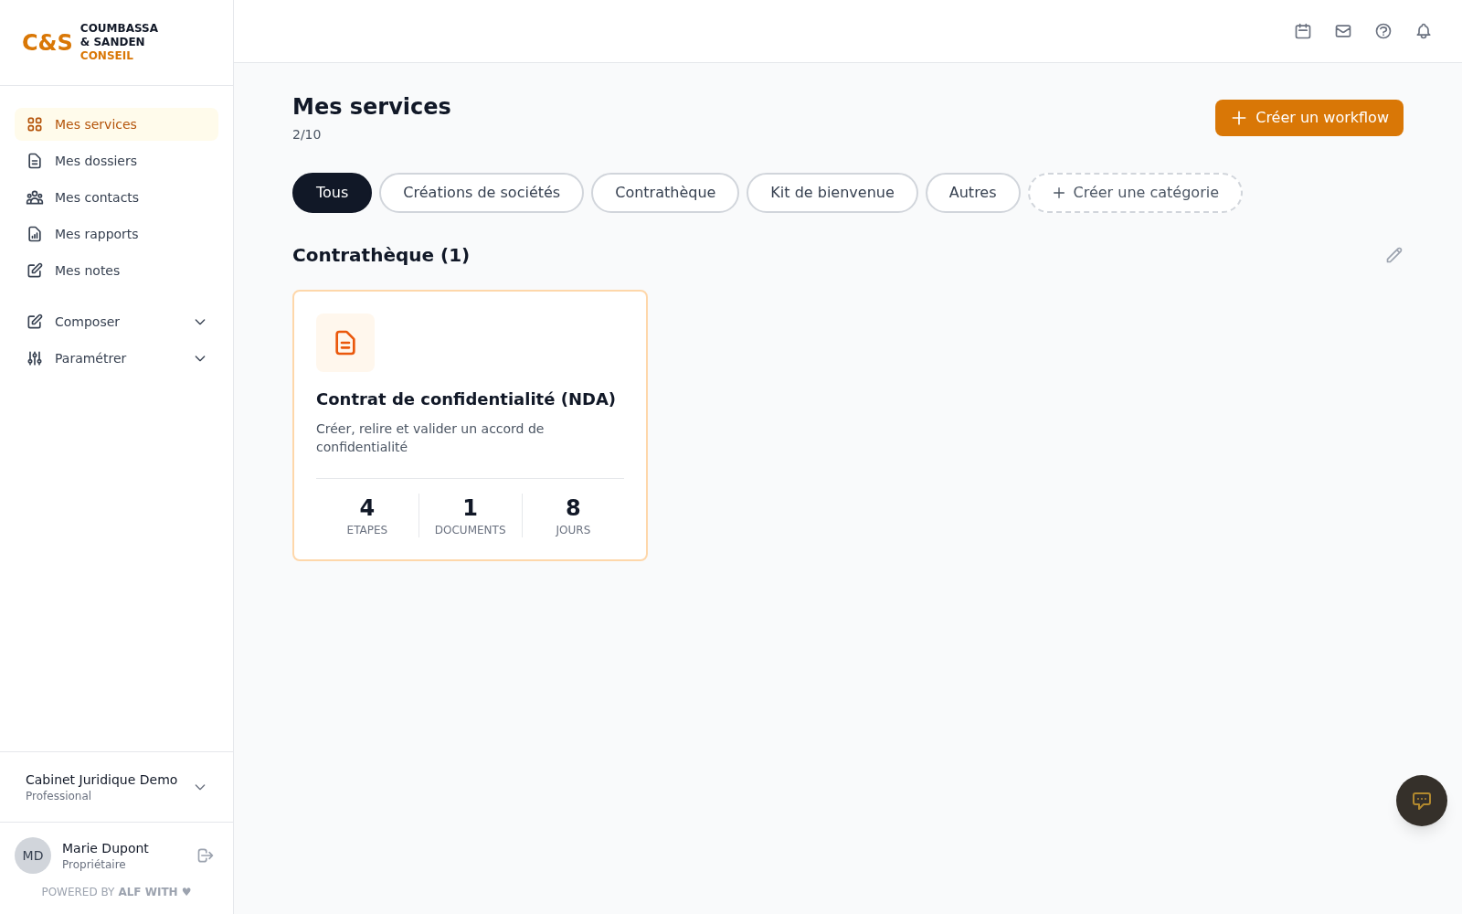Open Mes notes page
This screenshot has height=914, width=1462.
(116, 271)
